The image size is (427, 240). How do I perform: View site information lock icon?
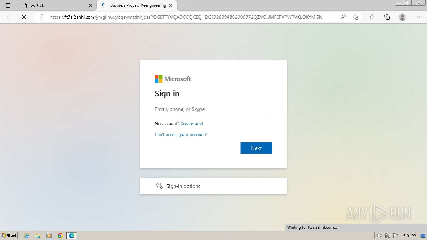click(x=42, y=17)
